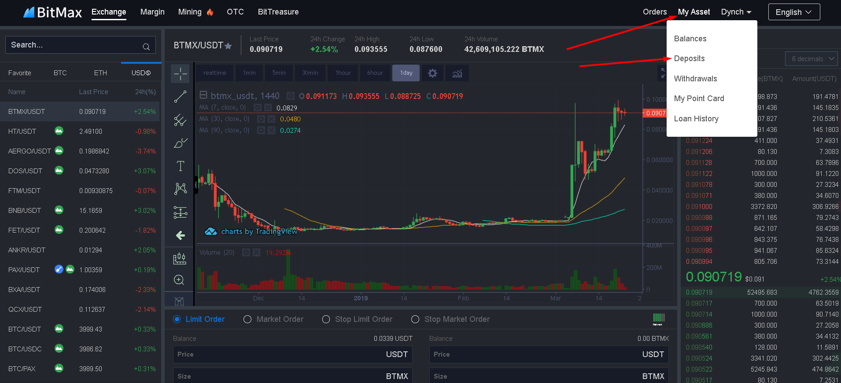
Task: Click the market Search input field
Action: click(81, 45)
